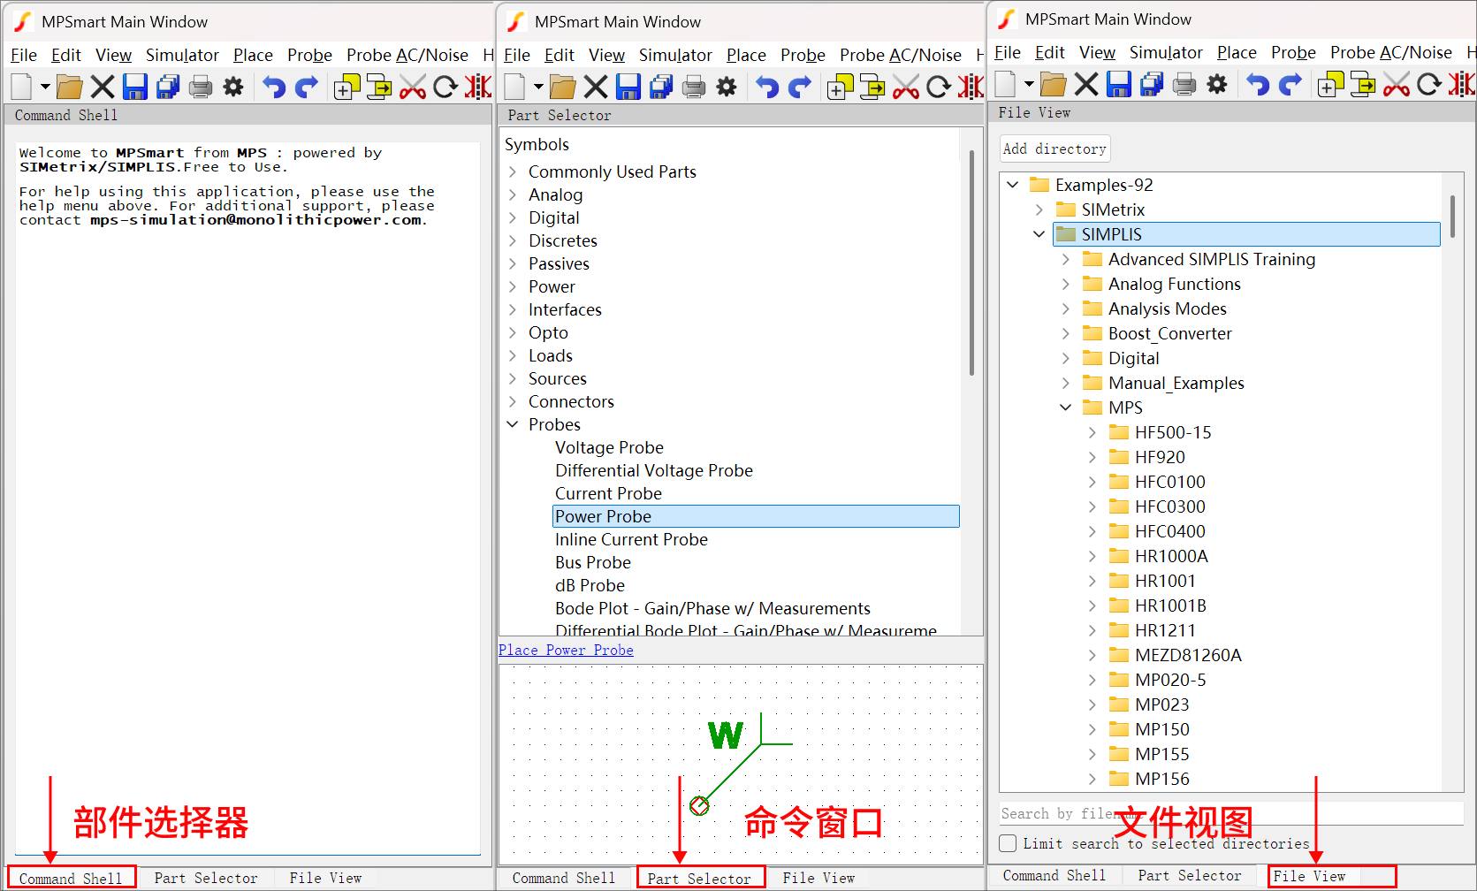
Task: Click the Open folder icon in the right window toolbar
Action: coord(1053,84)
